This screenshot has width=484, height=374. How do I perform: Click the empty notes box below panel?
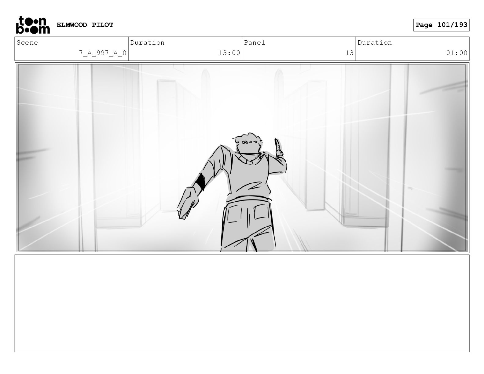pyautogui.click(x=242, y=303)
